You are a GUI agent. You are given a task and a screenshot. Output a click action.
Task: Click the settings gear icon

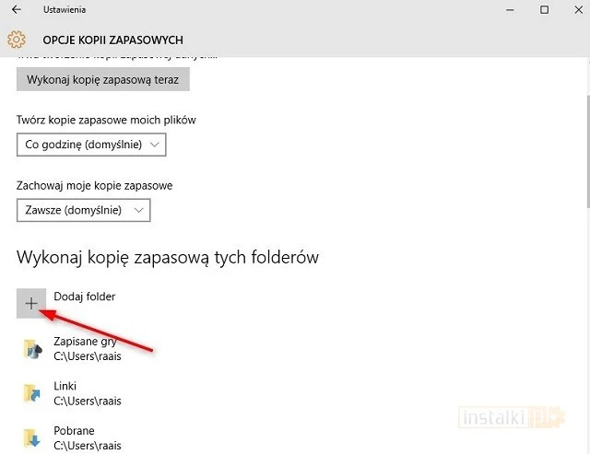(x=16, y=40)
